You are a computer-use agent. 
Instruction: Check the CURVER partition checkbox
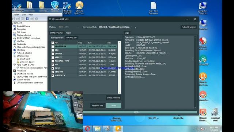(53, 54)
